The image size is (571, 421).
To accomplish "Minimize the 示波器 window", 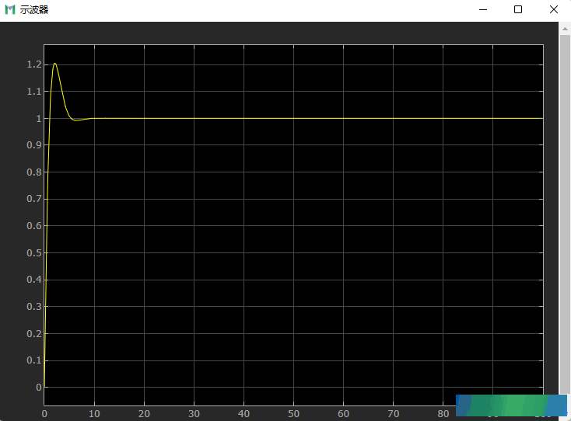I will (483, 9).
